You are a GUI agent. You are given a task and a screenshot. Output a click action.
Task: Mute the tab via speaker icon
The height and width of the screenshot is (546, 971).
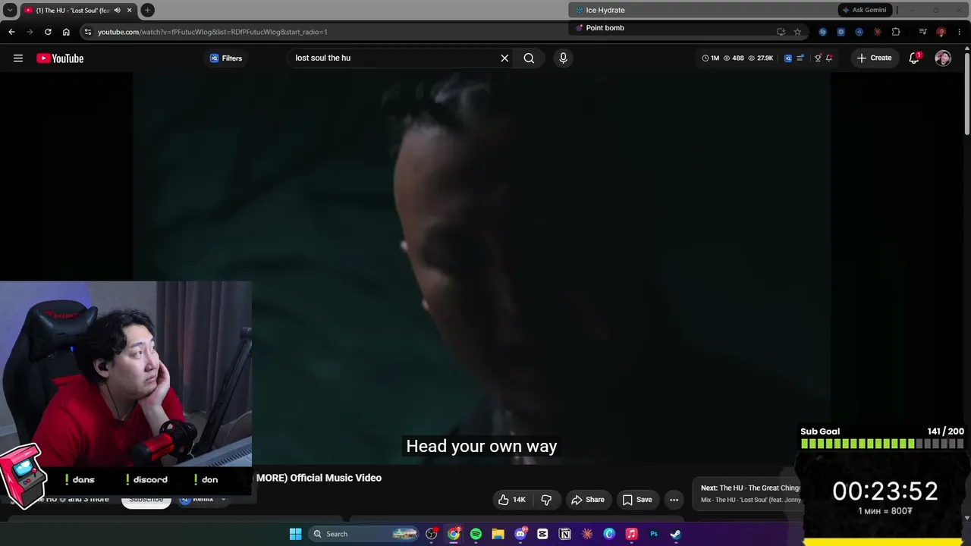pos(117,11)
